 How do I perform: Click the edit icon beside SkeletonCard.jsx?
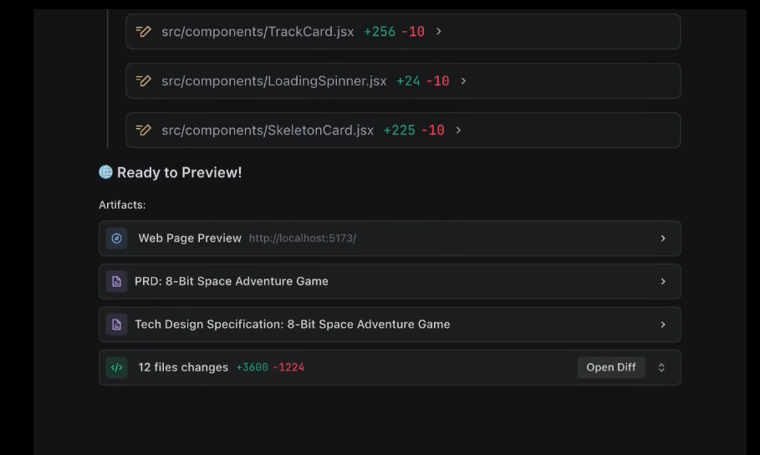coord(144,130)
